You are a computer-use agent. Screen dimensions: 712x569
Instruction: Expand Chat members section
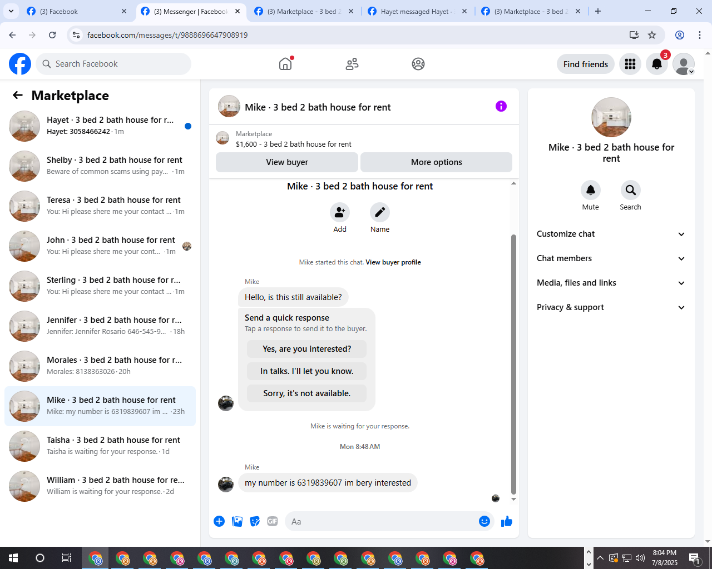pyautogui.click(x=611, y=258)
